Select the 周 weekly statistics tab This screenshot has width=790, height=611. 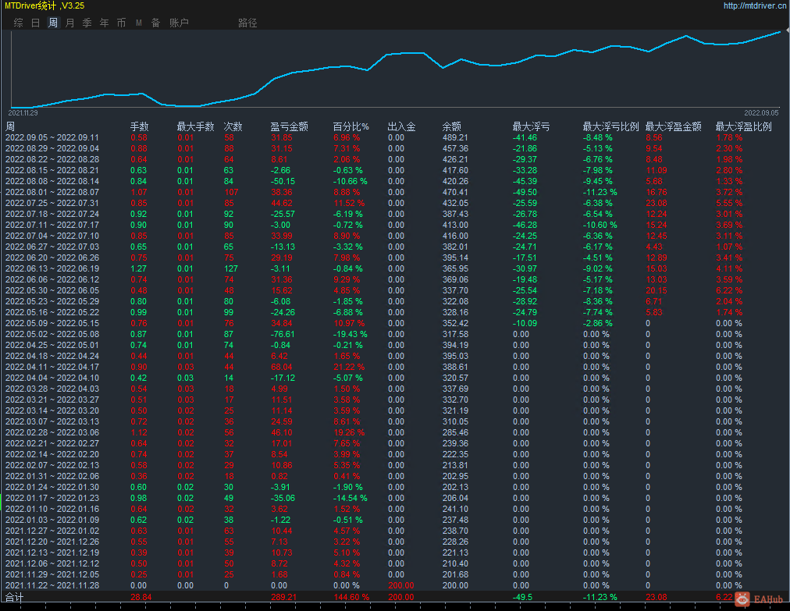pos(53,23)
